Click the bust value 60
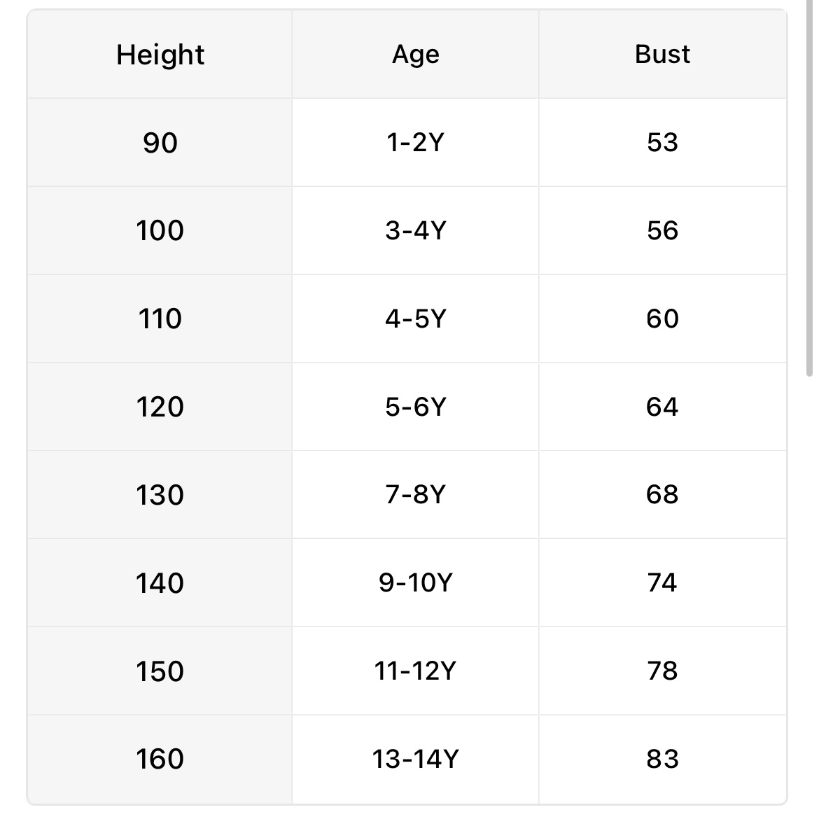The height and width of the screenshot is (819, 819). pyautogui.click(x=662, y=319)
